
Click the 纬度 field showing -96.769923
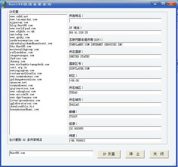(115, 140)
